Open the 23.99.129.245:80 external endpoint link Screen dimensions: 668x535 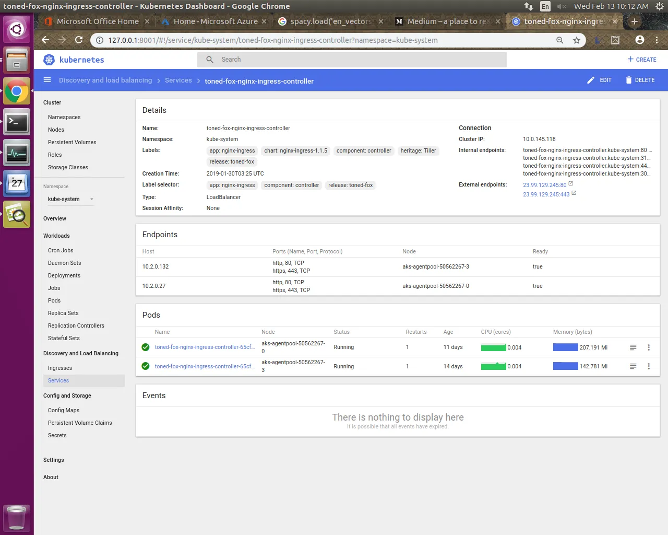[545, 185]
